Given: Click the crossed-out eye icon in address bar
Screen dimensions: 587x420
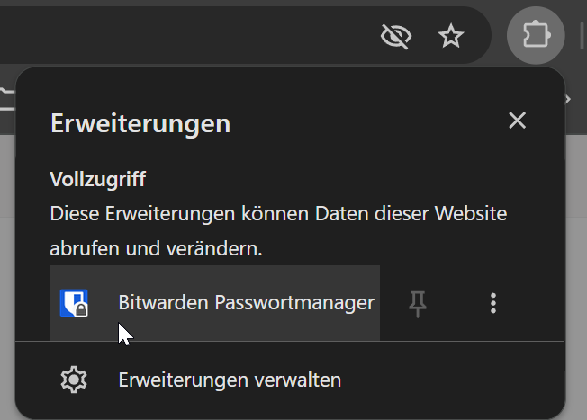Looking at the screenshot, I should 396,36.
